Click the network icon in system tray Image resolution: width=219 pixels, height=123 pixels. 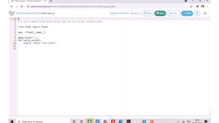pos(183,122)
